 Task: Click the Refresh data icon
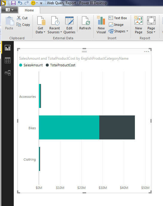point(85,23)
